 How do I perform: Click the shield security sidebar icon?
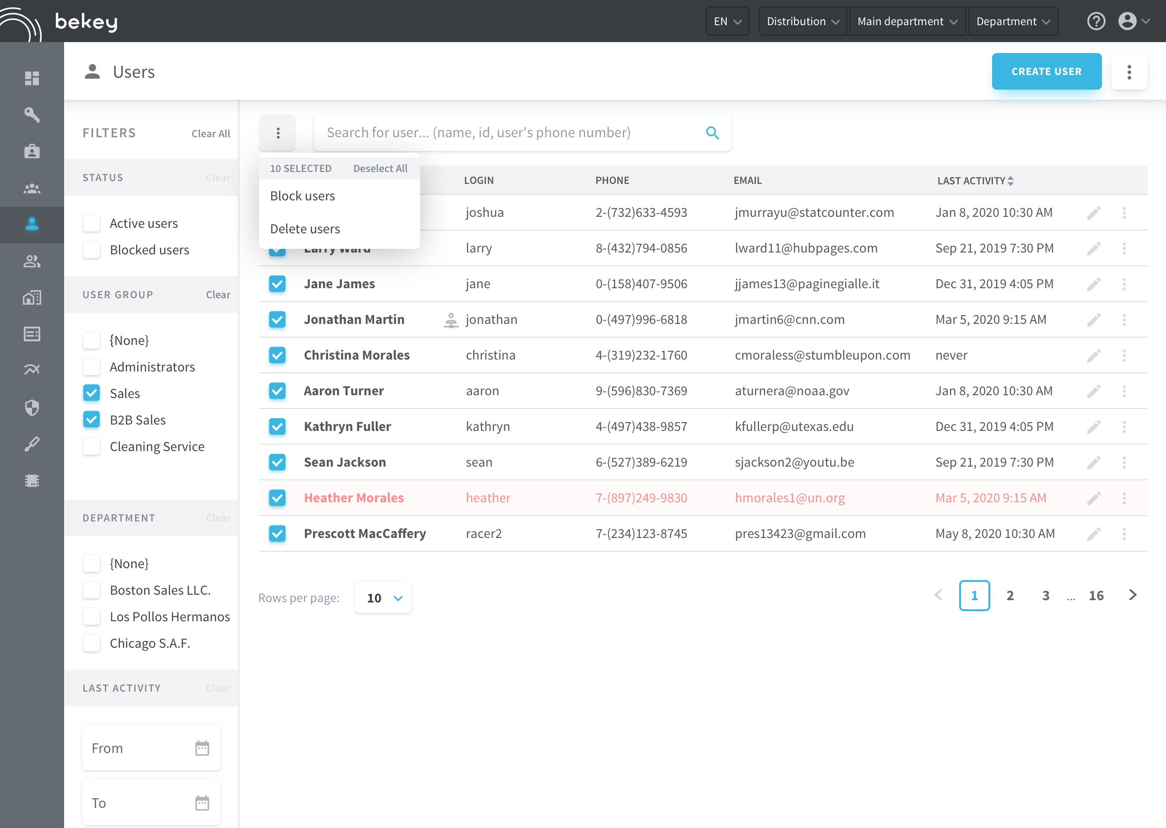click(32, 408)
